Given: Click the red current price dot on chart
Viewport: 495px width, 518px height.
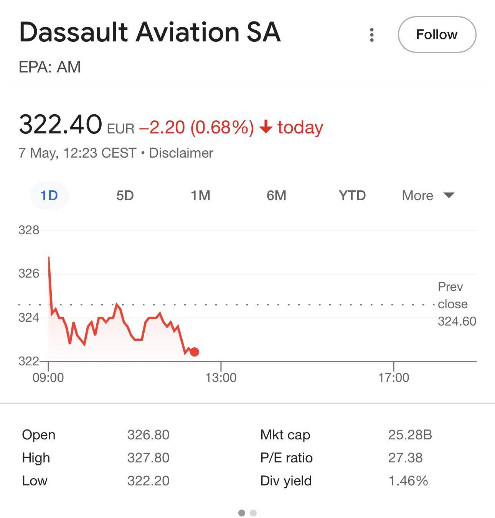Looking at the screenshot, I should [x=195, y=352].
